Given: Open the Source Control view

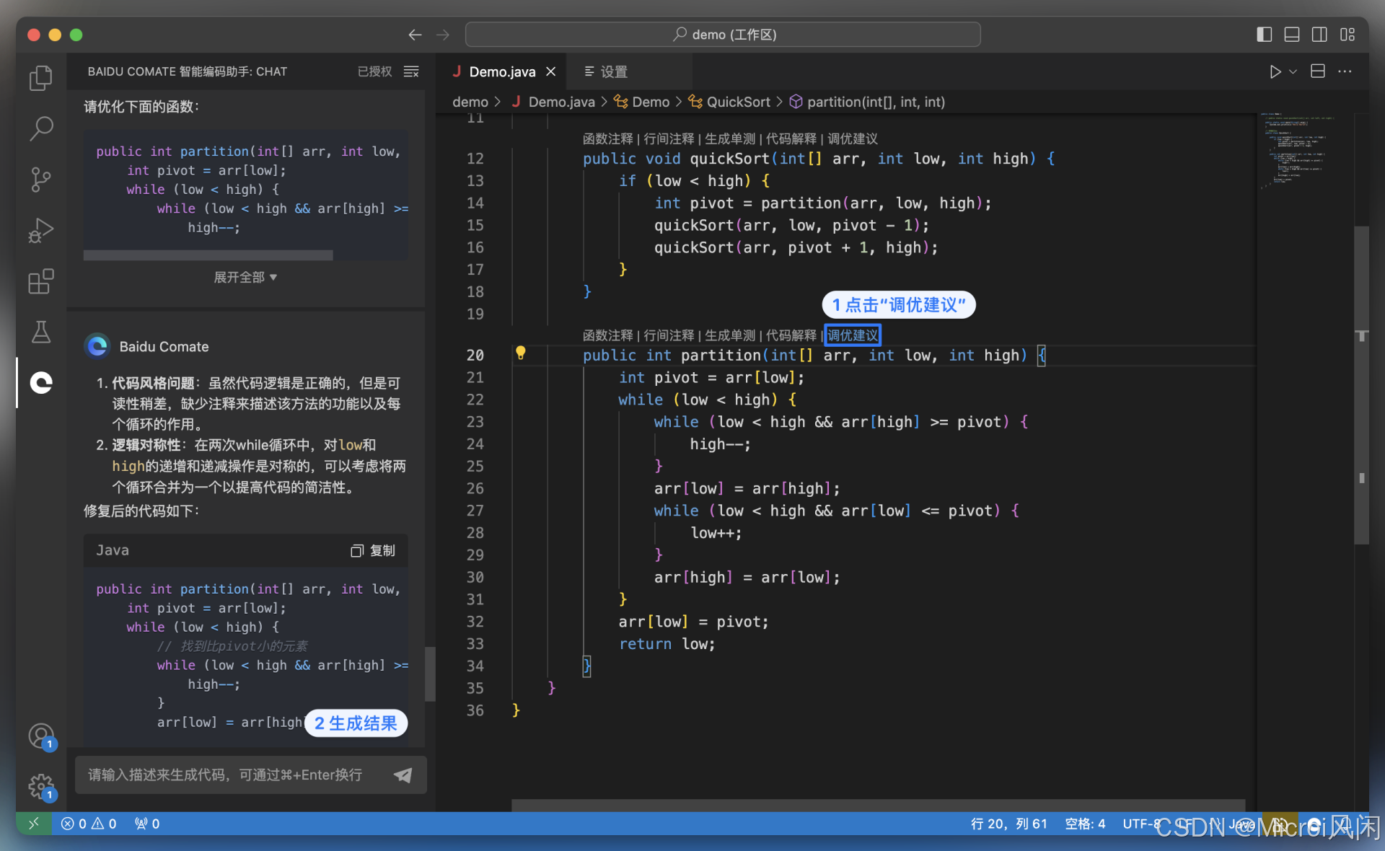Looking at the screenshot, I should (41, 180).
